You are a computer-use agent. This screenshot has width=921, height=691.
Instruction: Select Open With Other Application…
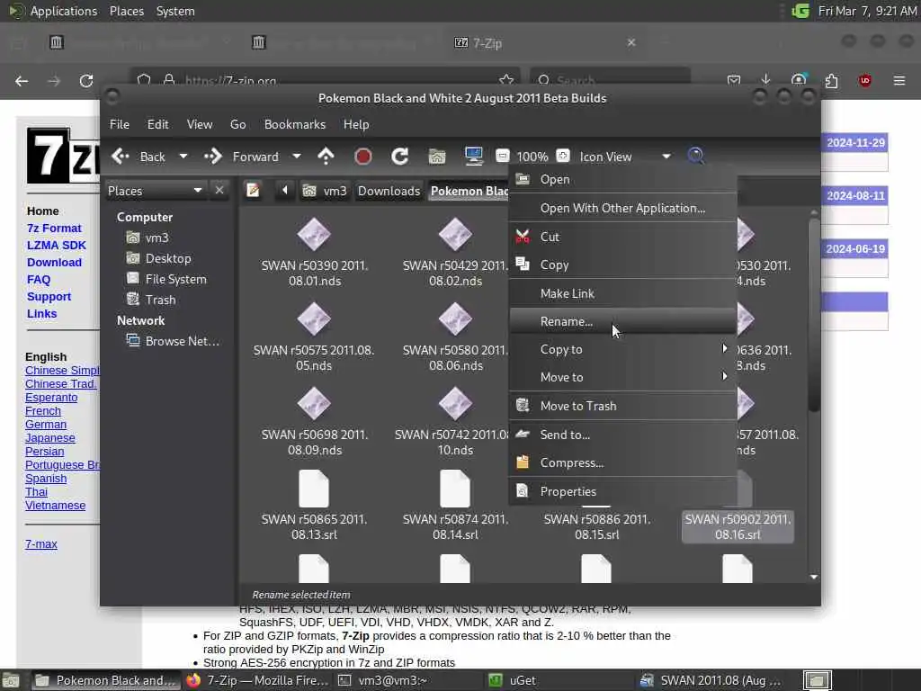[x=622, y=208]
